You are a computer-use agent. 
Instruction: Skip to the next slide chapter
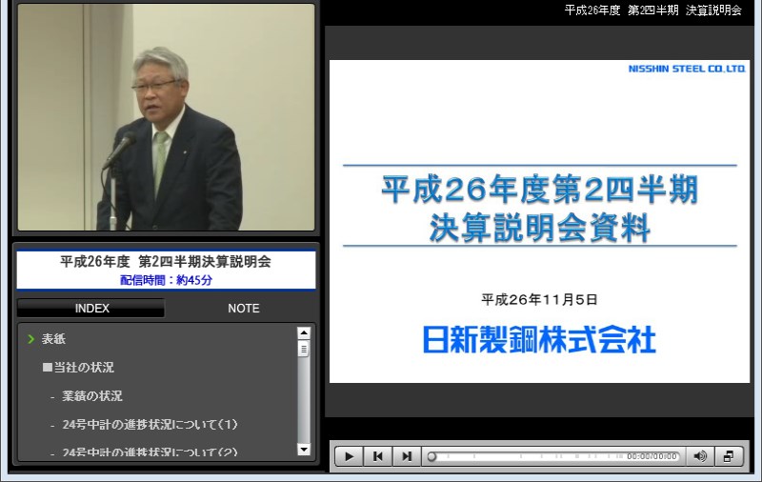click(x=407, y=456)
